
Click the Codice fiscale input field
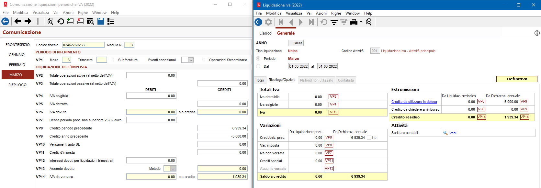pos(83,45)
